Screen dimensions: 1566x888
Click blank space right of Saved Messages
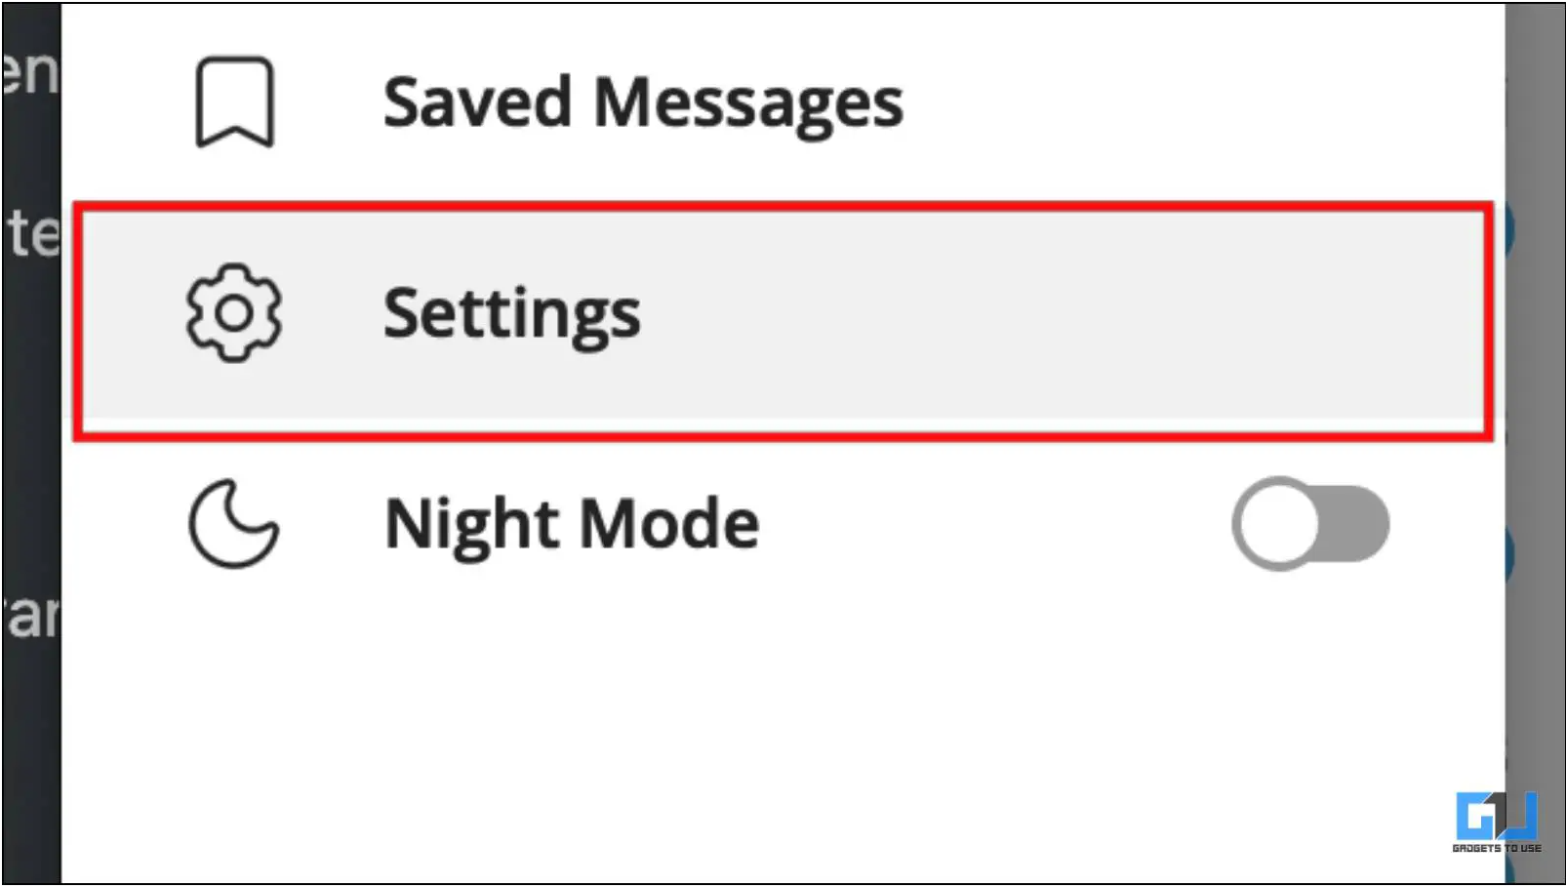(x=1200, y=102)
